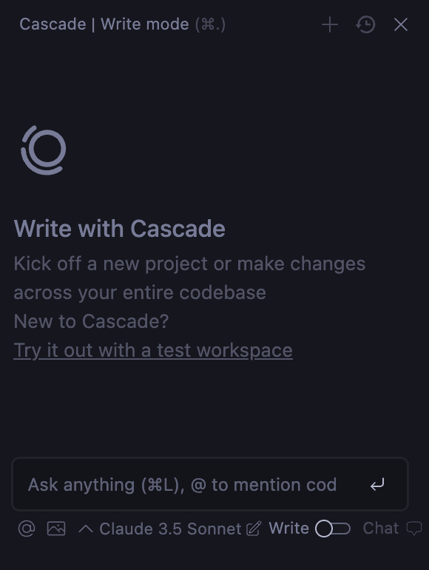Open the conversation history clock icon
Screen dimensions: 429x570
(365, 24)
